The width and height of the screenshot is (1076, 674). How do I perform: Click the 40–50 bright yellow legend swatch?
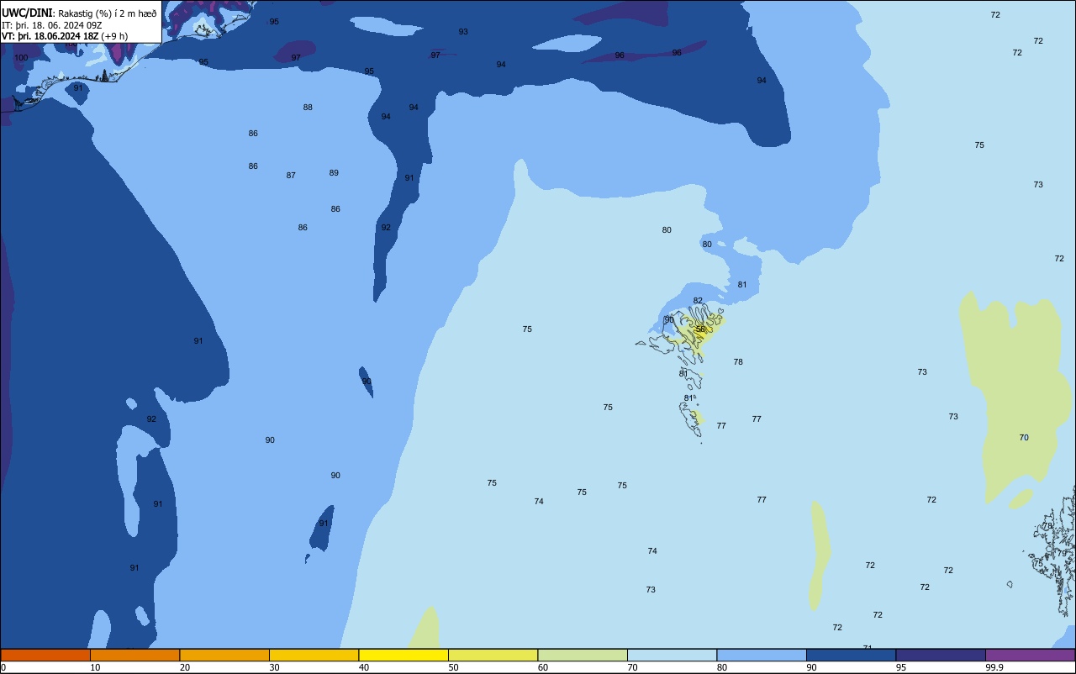click(x=403, y=655)
